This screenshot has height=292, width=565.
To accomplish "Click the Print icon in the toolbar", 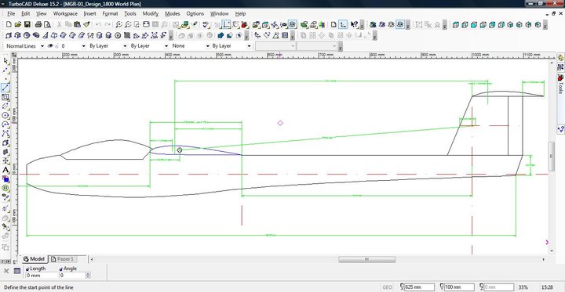I will point(38,24).
